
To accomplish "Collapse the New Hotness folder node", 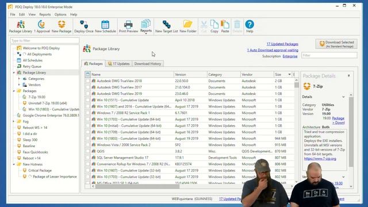I will 14,164.
